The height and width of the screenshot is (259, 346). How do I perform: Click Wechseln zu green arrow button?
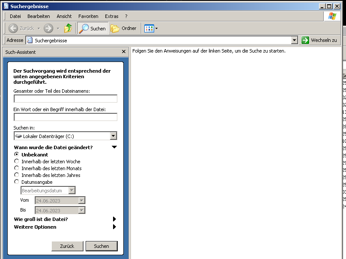305,40
